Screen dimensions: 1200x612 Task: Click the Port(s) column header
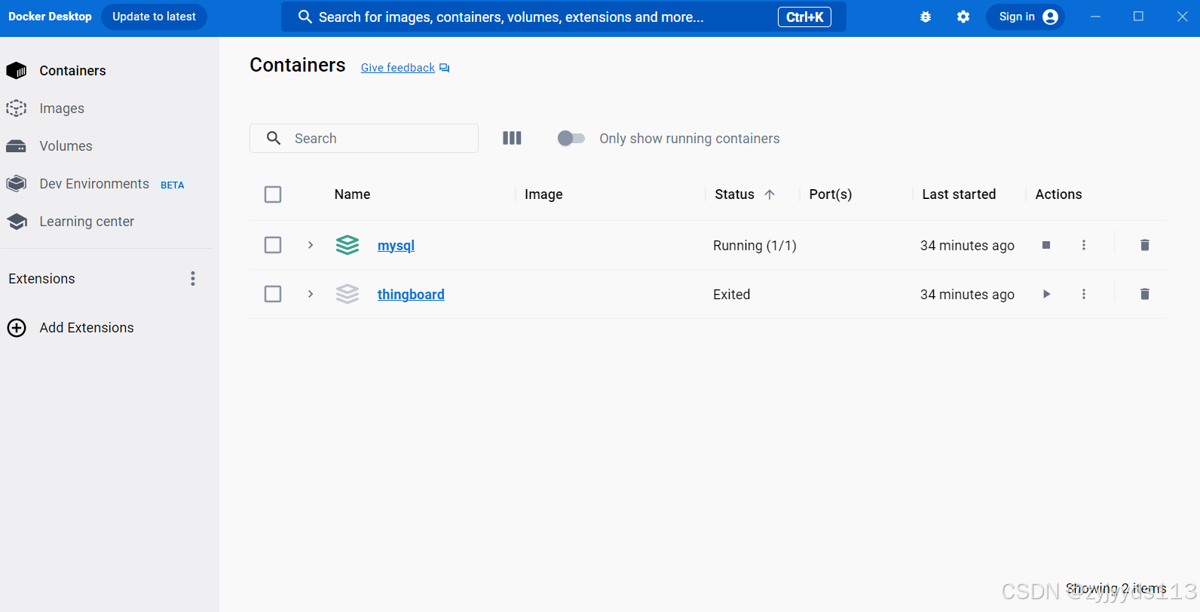coord(830,194)
